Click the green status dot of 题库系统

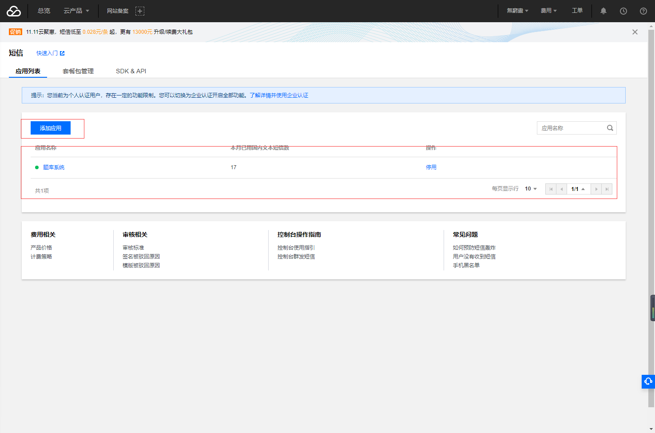click(37, 167)
